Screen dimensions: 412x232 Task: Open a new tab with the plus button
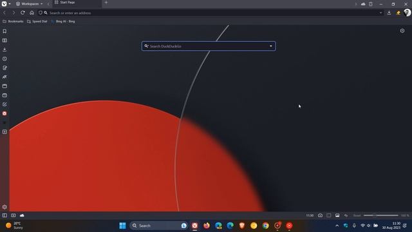pyautogui.click(x=106, y=3)
